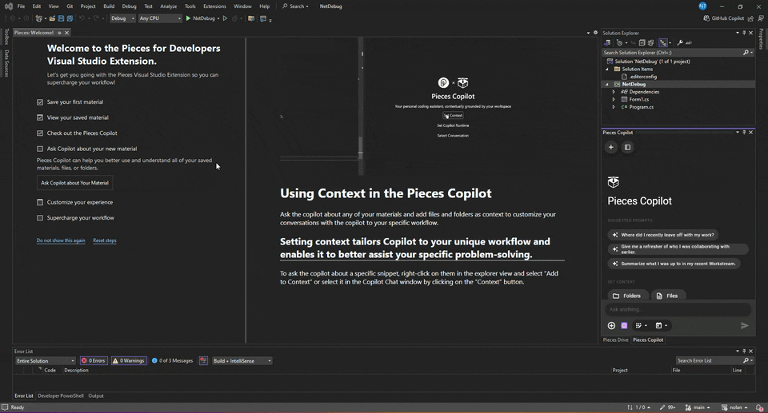The image size is (768, 413).
Task: Open the File menu
Action: tap(21, 6)
